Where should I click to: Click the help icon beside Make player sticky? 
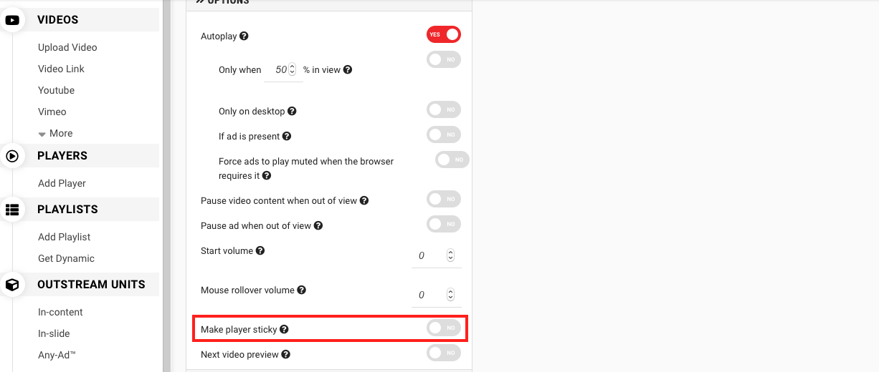[284, 330]
